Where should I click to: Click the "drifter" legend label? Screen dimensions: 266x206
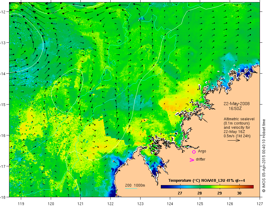[x=200, y=159]
